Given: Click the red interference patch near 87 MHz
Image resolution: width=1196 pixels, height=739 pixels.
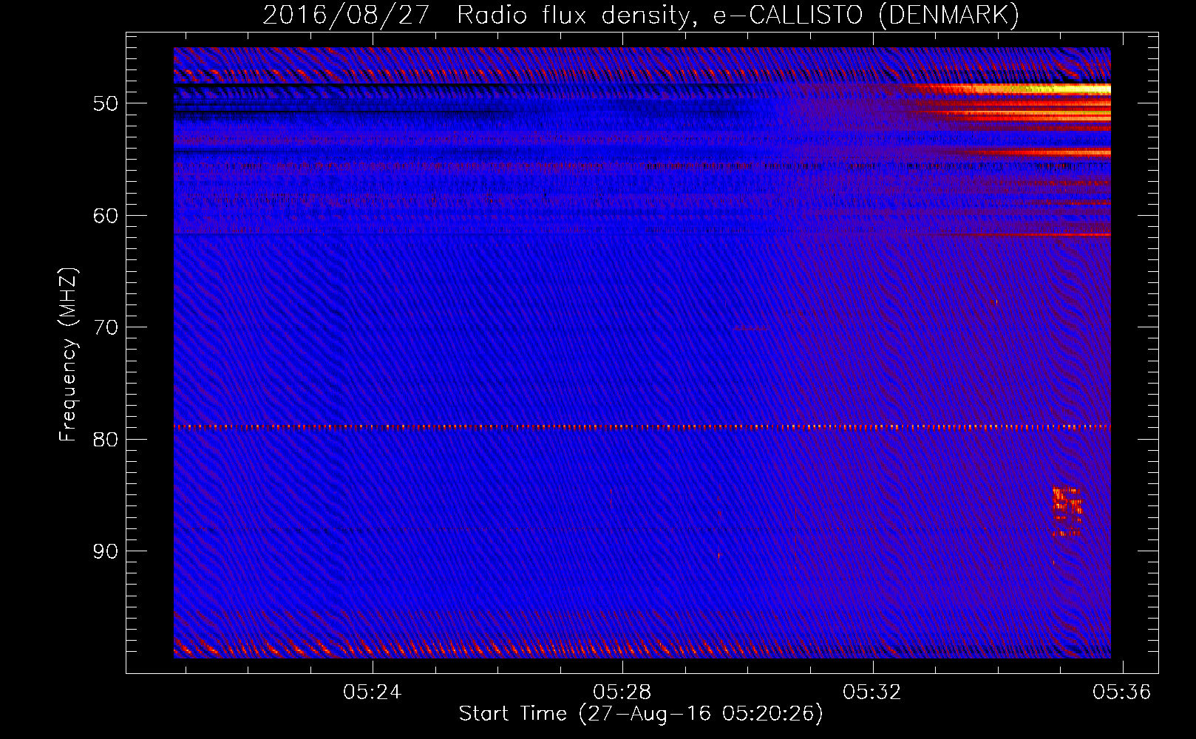Looking at the screenshot, I should pyautogui.click(x=1067, y=511).
